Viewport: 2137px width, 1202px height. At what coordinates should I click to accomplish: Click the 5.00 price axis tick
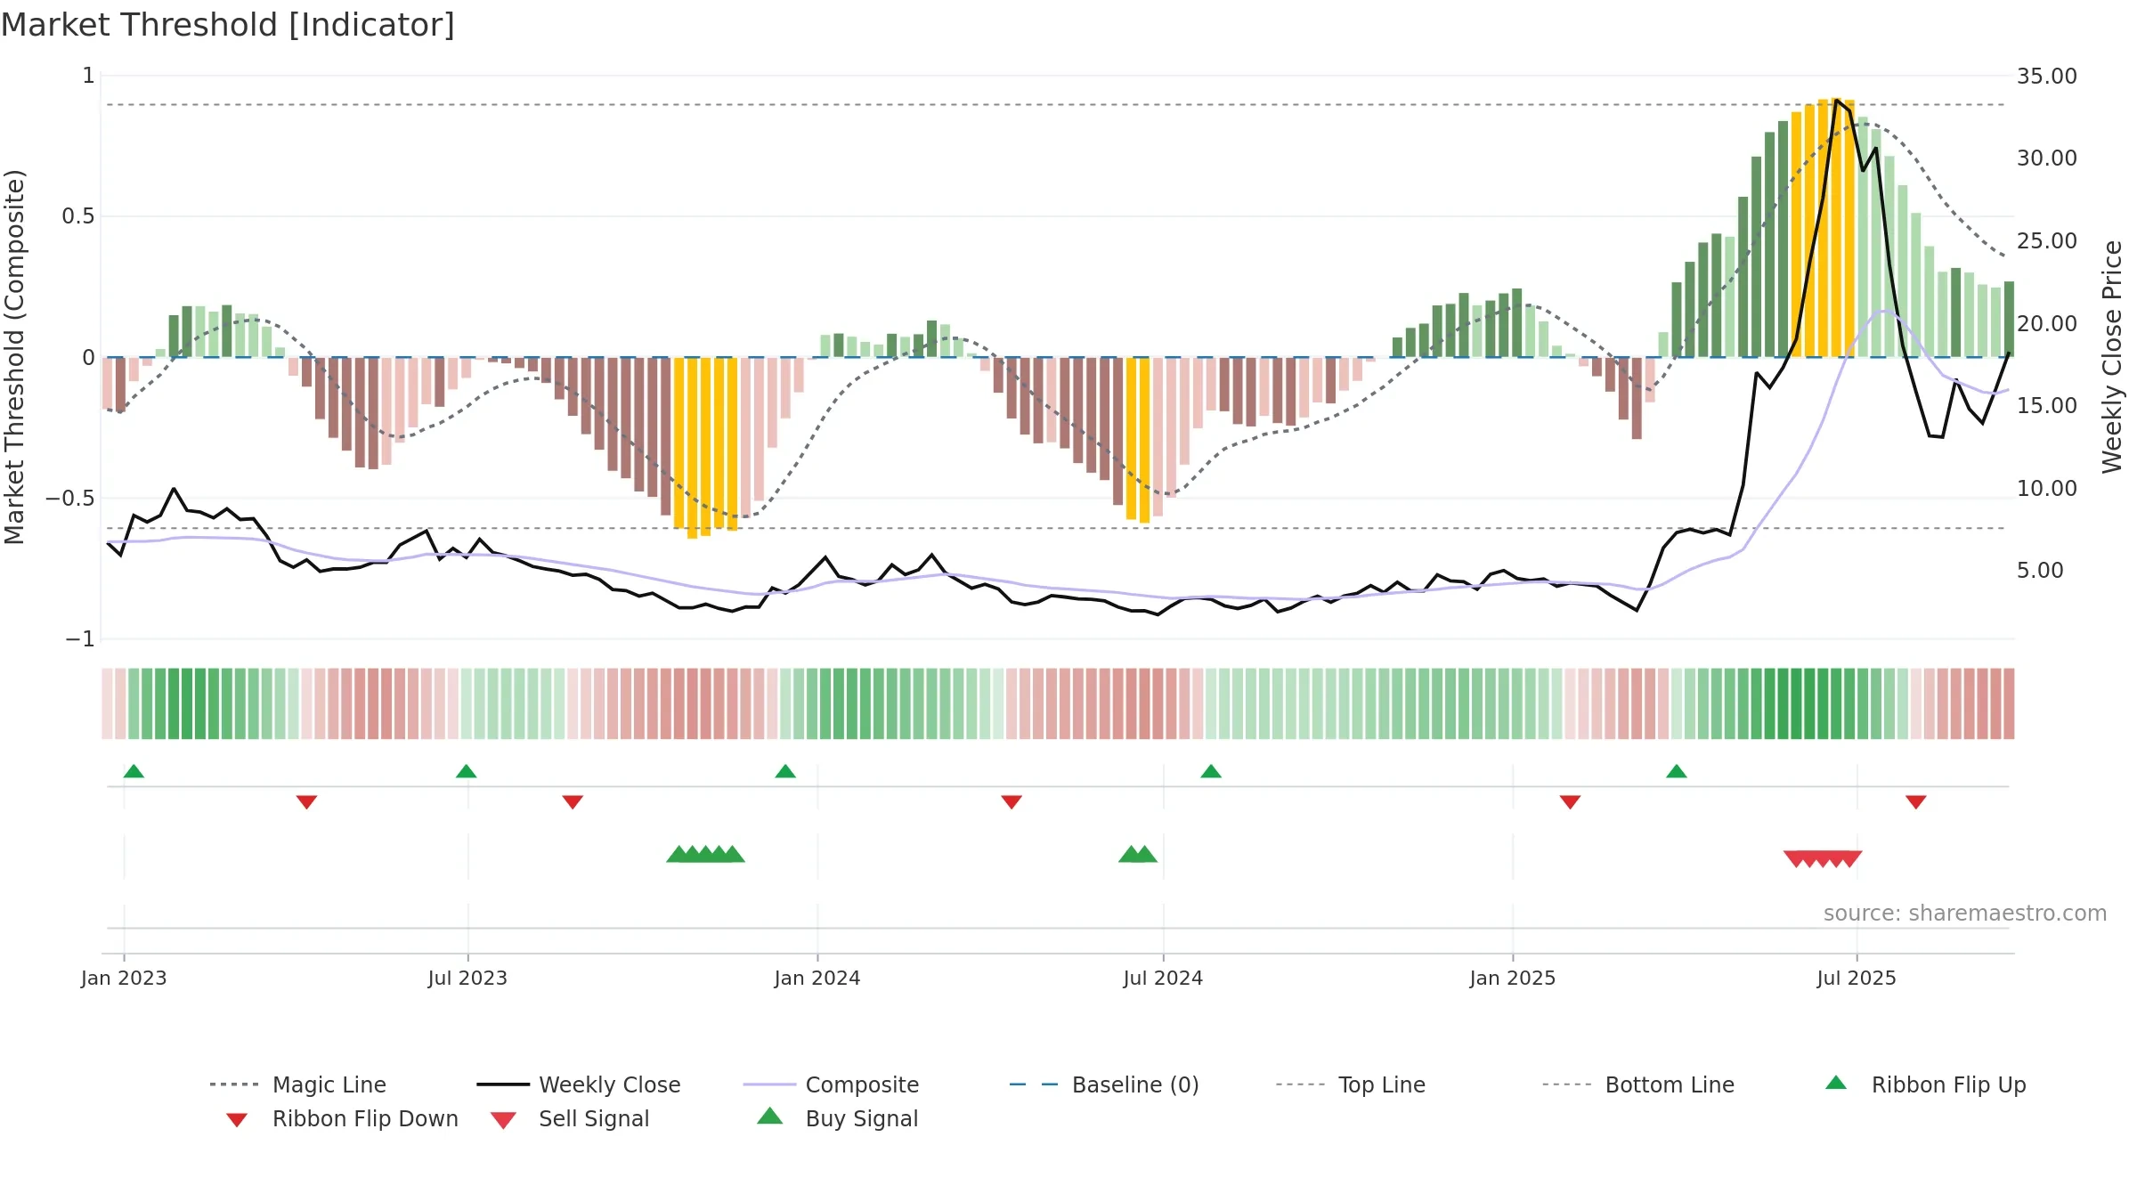point(2040,571)
